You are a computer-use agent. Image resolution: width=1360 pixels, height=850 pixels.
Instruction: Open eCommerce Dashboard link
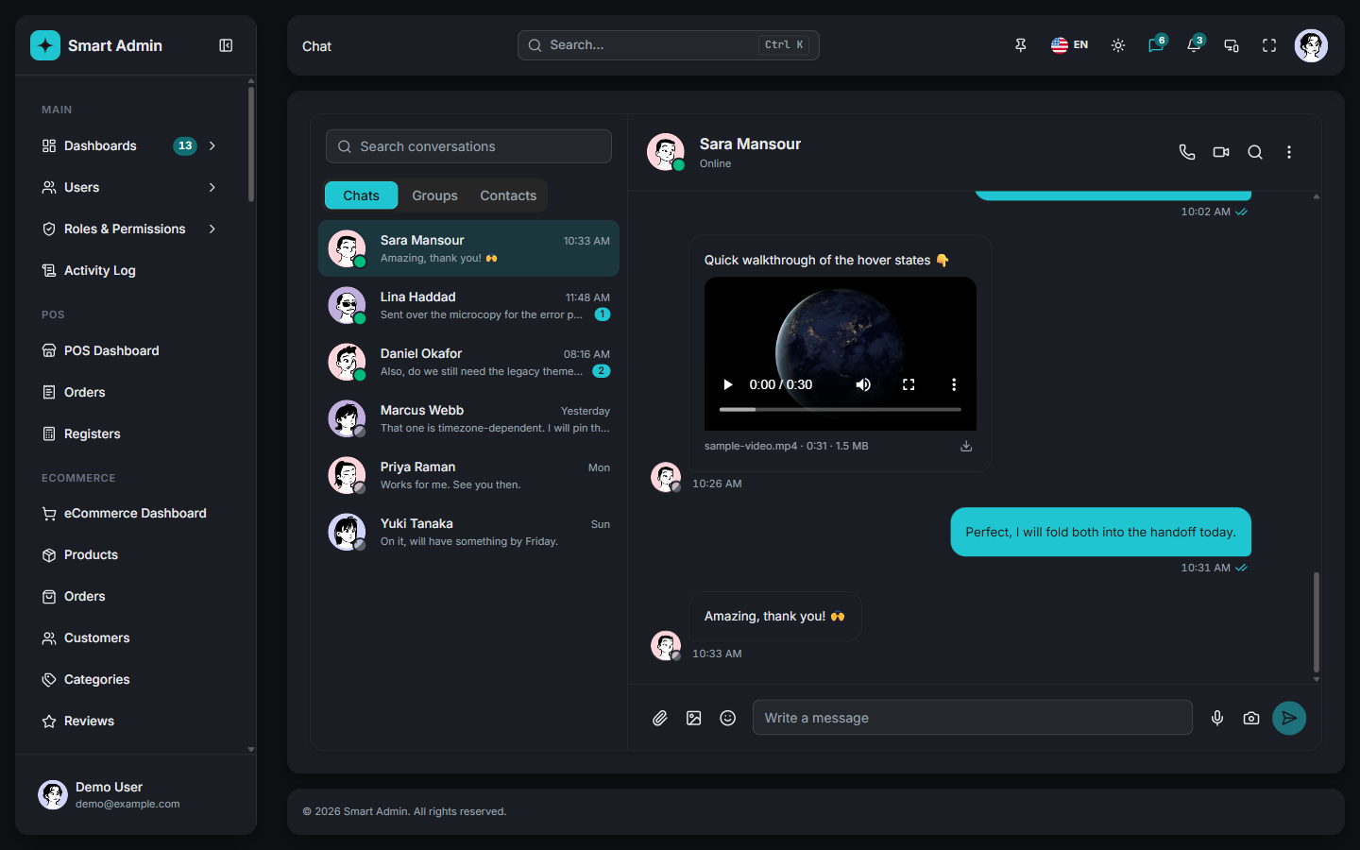tap(131, 513)
